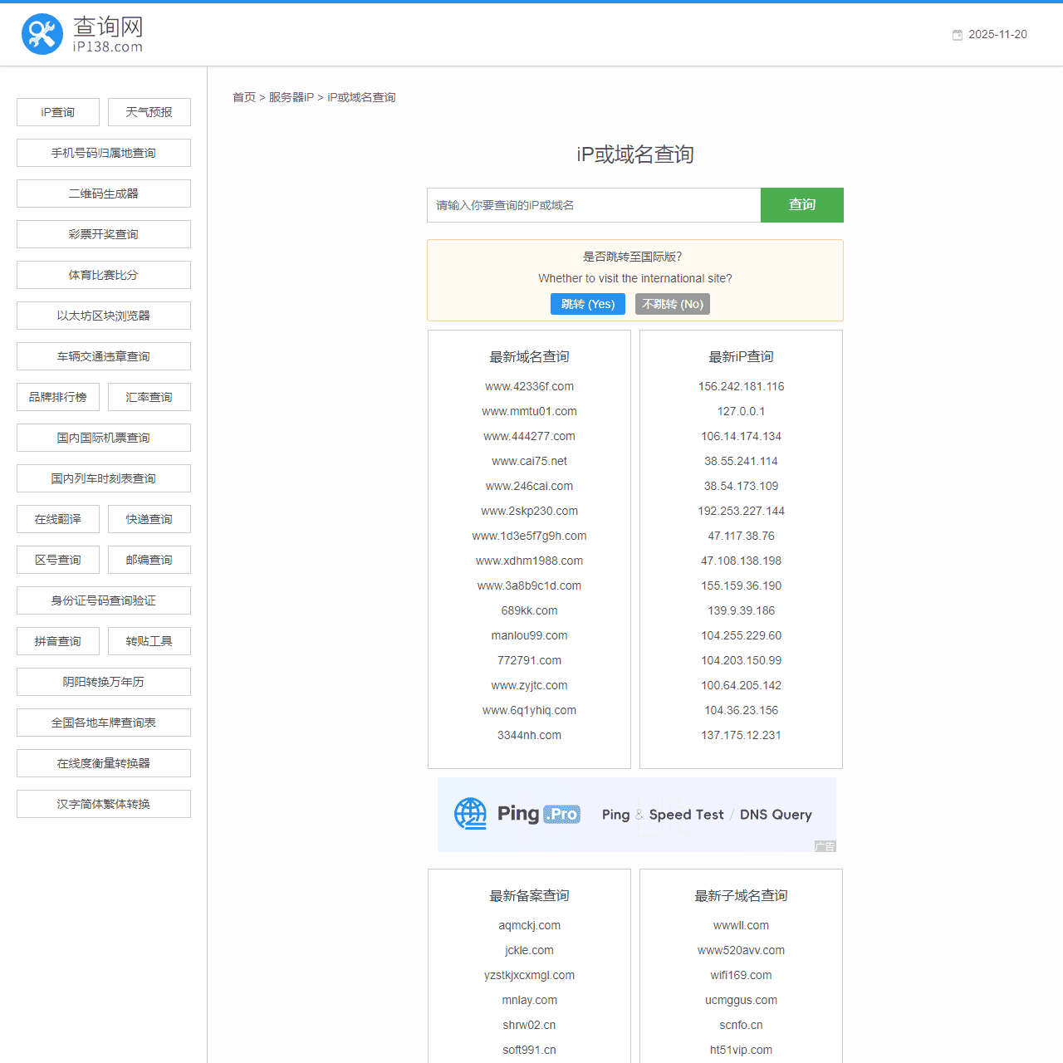Image resolution: width=1063 pixels, height=1063 pixels.
Task: Open the 天气预报 sidebar entry
Action: coord(149,112)
